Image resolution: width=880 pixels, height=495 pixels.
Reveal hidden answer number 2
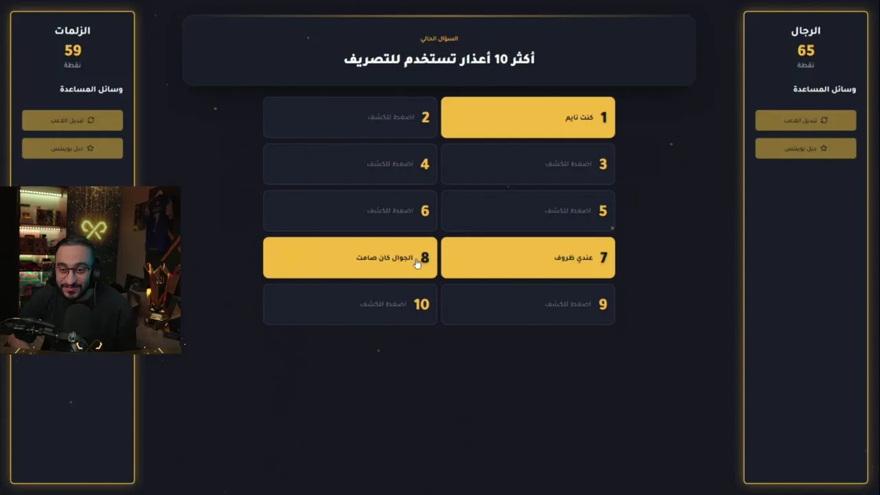point(350,118)
